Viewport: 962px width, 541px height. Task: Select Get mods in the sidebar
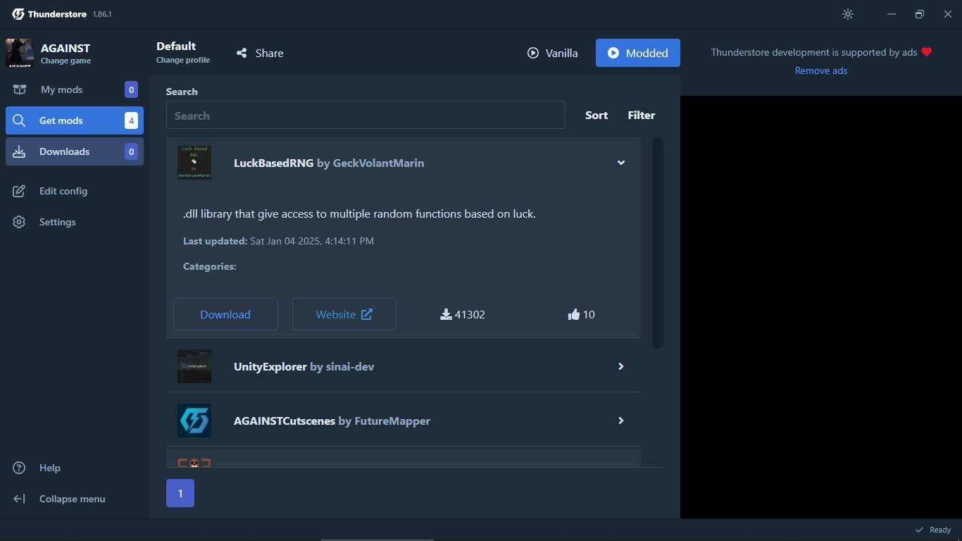click(75, 120)
